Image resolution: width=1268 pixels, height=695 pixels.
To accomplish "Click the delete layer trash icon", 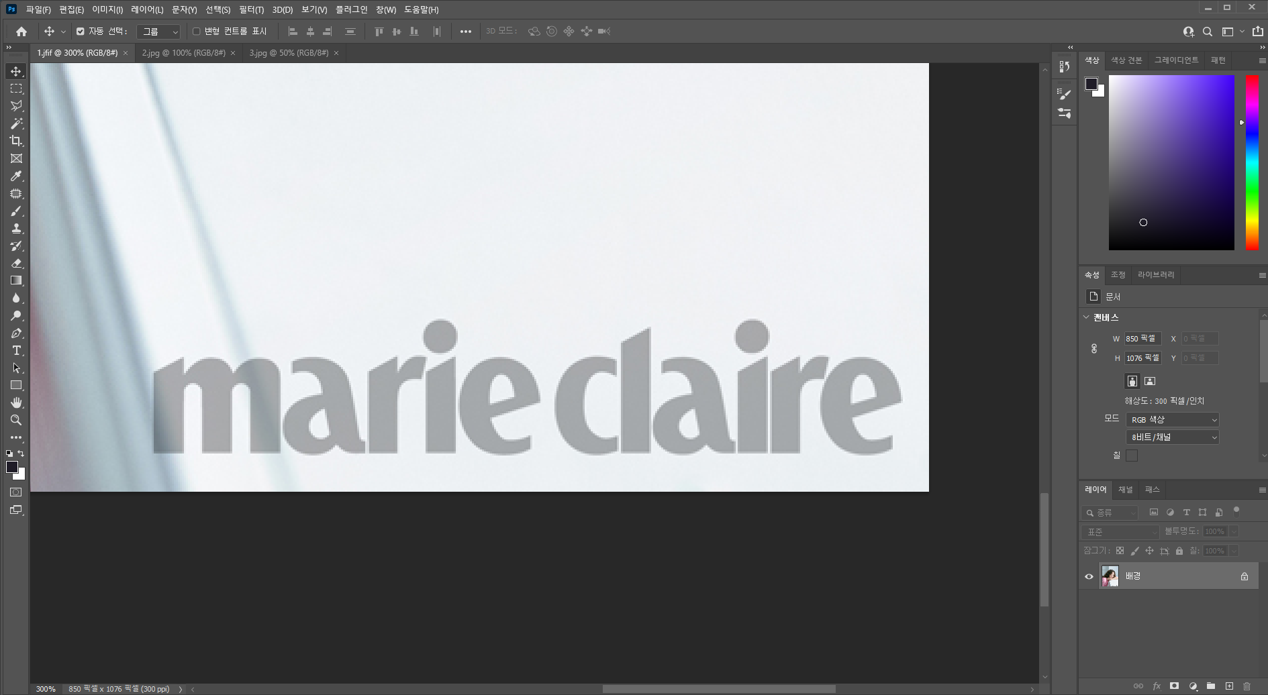I will 1247,686.
